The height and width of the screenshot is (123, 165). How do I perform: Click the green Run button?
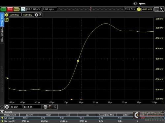coord(3,9)
